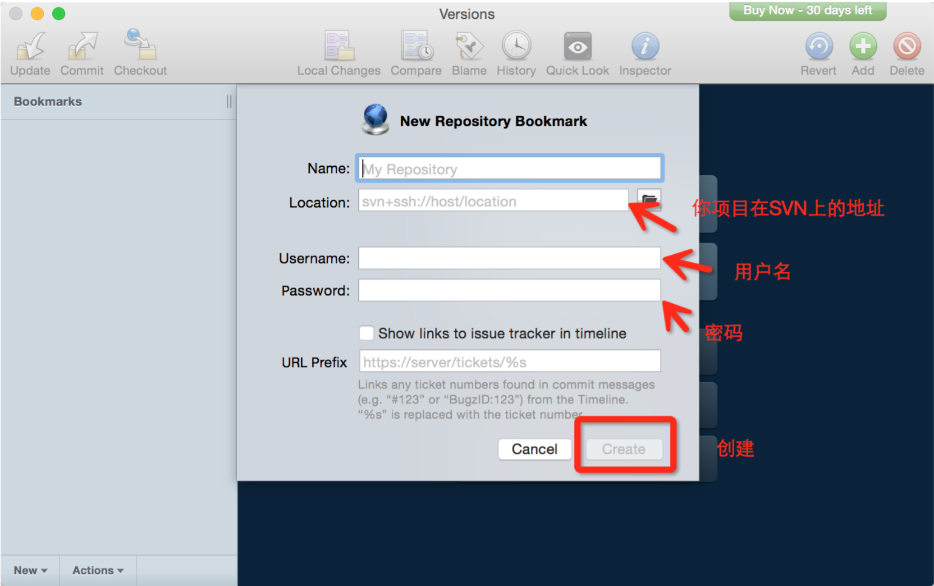Click the Cancel button
934x586 pixels.
(x=534, y=449)
